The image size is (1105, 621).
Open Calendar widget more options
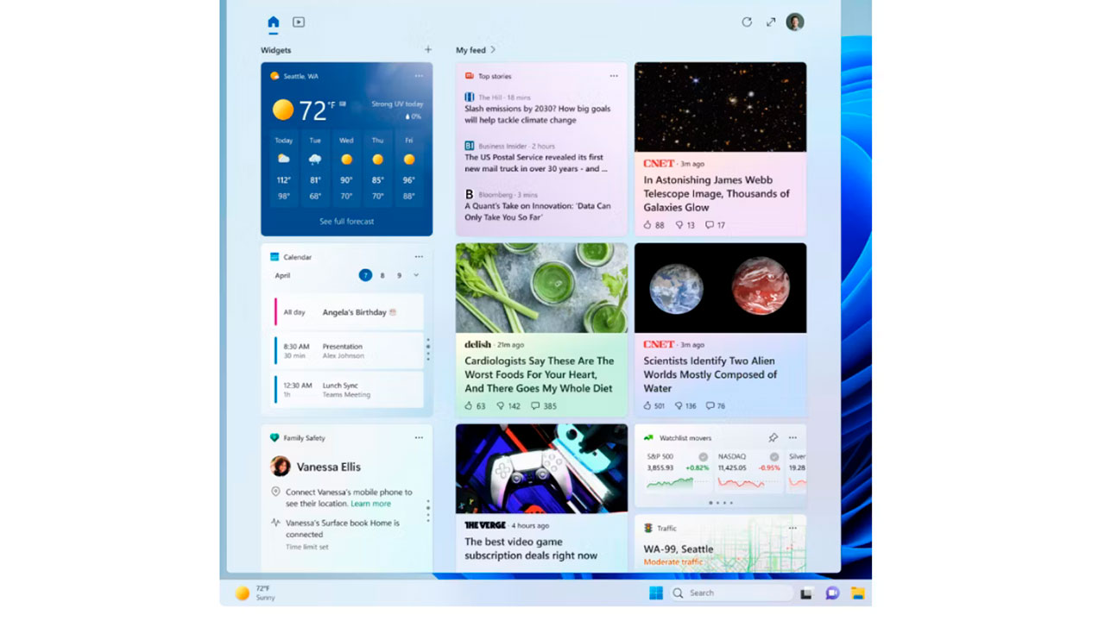[x=419, y=257]
